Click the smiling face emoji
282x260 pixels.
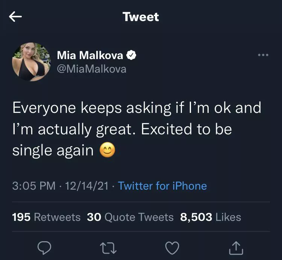107,151
